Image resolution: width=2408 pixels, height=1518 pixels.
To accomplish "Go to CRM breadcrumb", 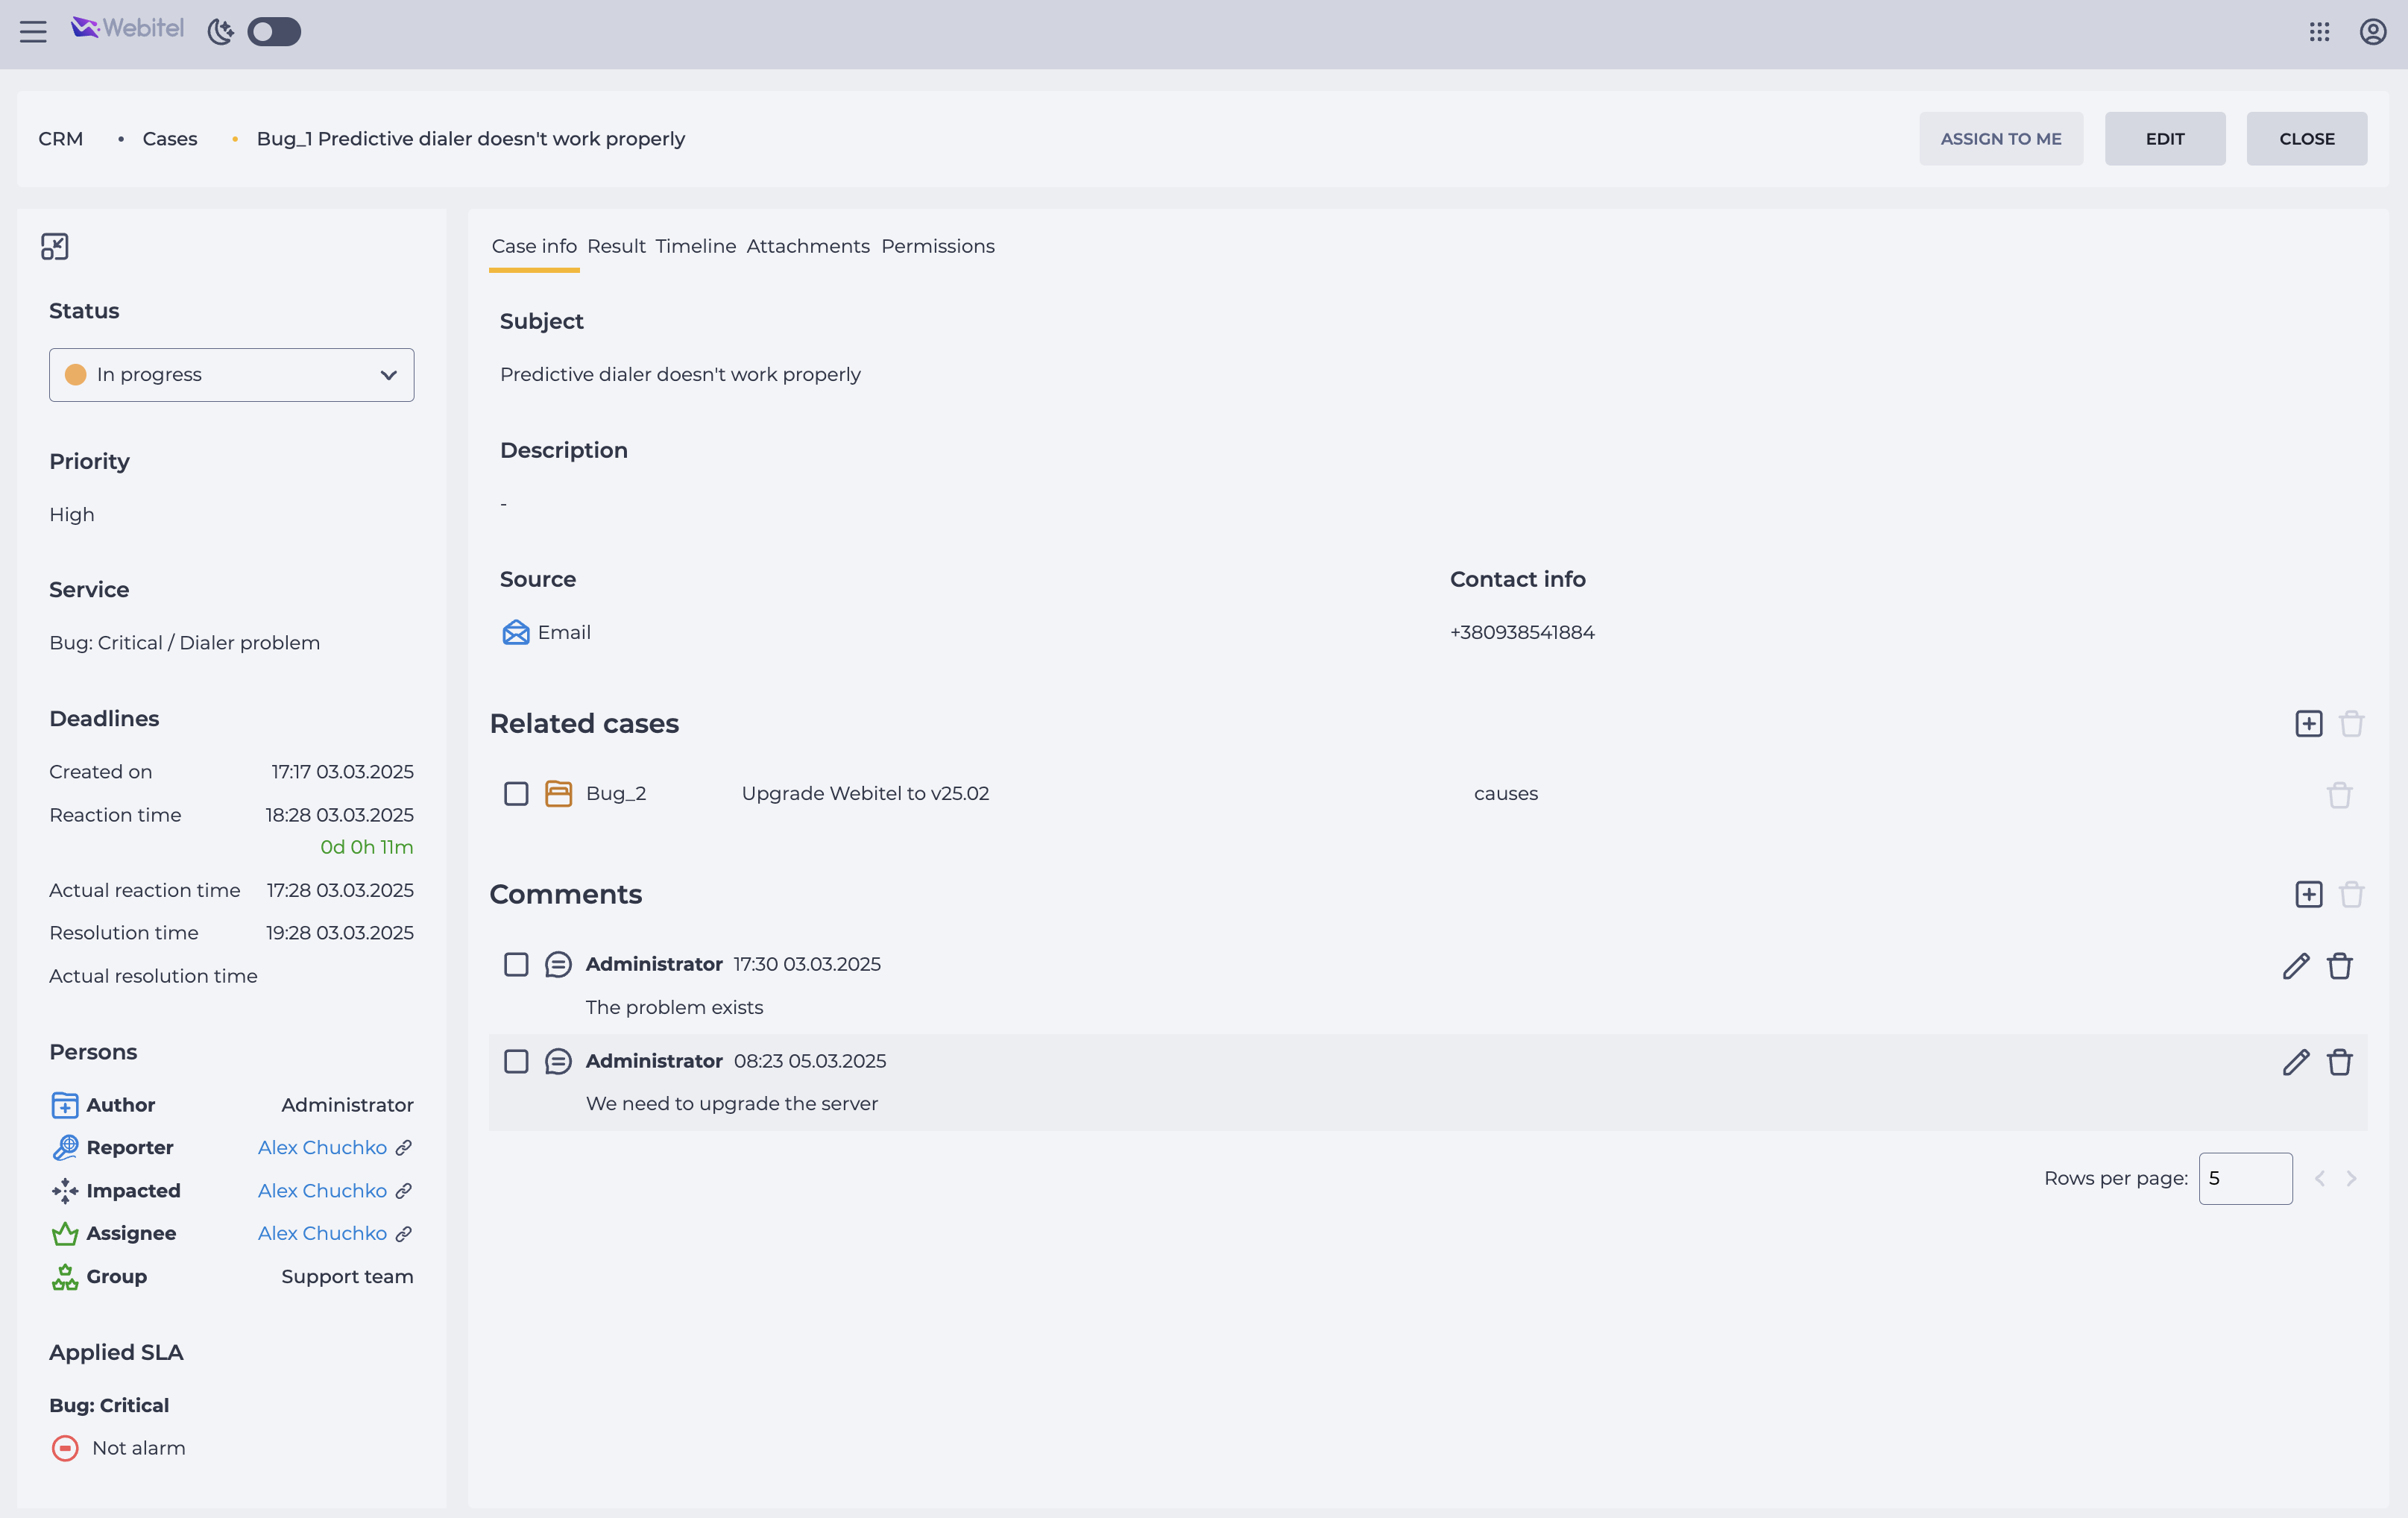I will pos(61,139).
